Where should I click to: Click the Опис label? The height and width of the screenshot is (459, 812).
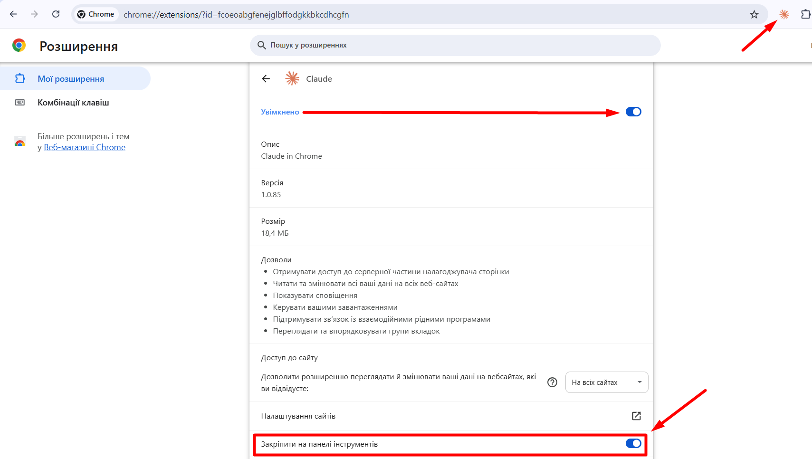270,144
